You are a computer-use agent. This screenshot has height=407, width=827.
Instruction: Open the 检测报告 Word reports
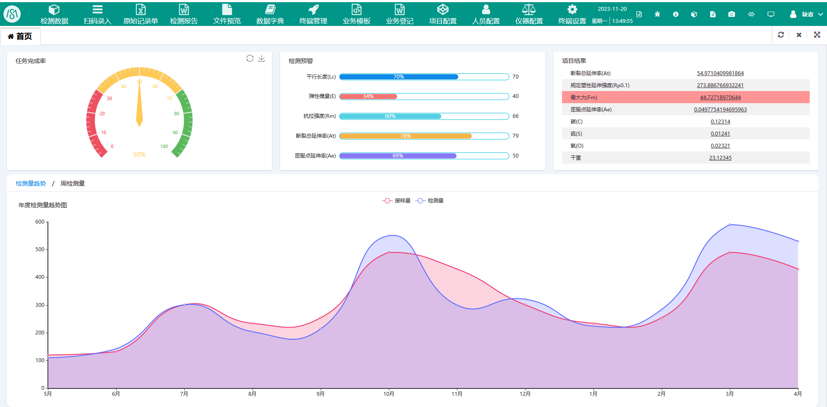[184, 14]
